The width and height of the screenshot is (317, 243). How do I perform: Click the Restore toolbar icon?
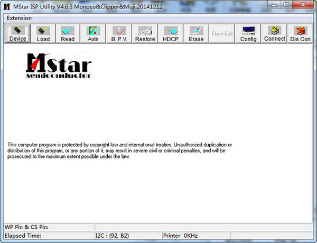pyautogui.click(x=145, y=34)
